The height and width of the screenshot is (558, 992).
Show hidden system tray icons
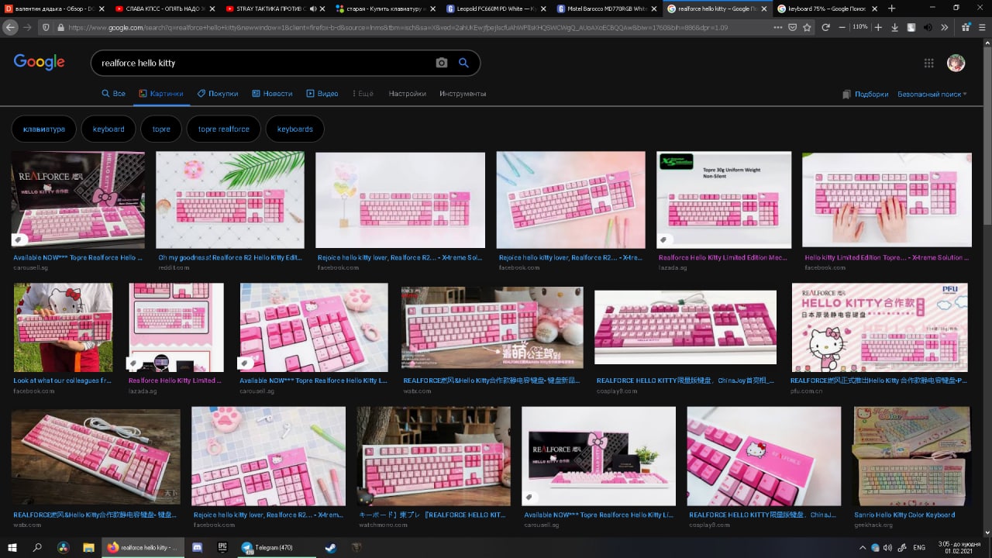point(863,547)
